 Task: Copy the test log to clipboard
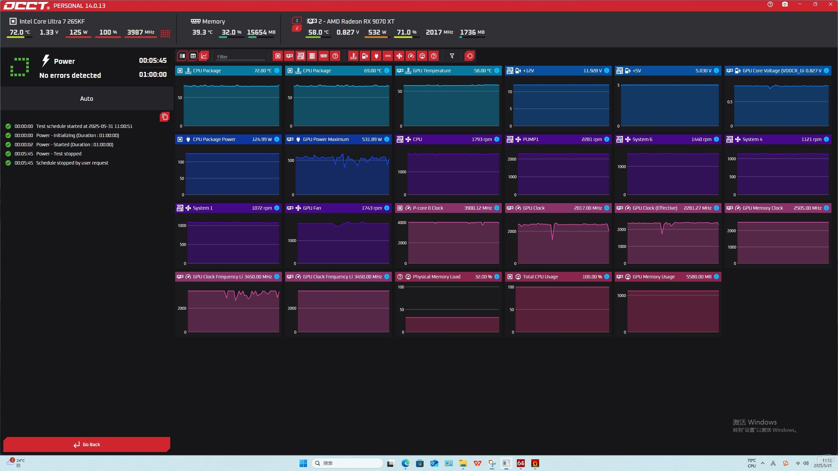(x=165, y=117)
